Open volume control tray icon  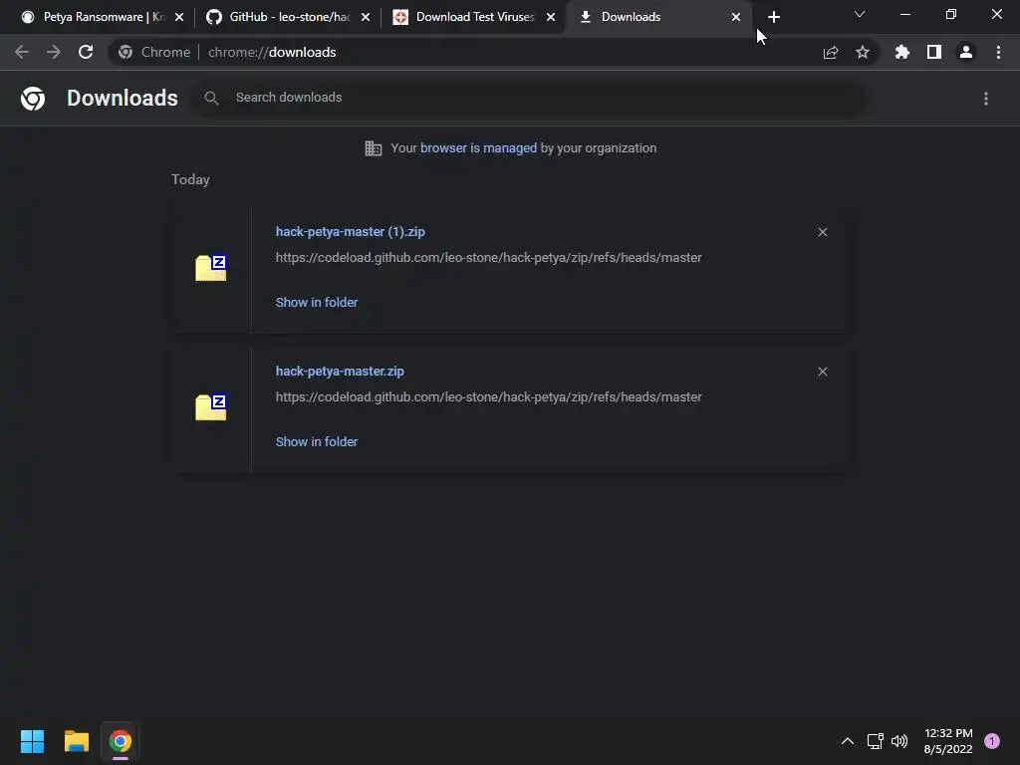coord(899,741)
